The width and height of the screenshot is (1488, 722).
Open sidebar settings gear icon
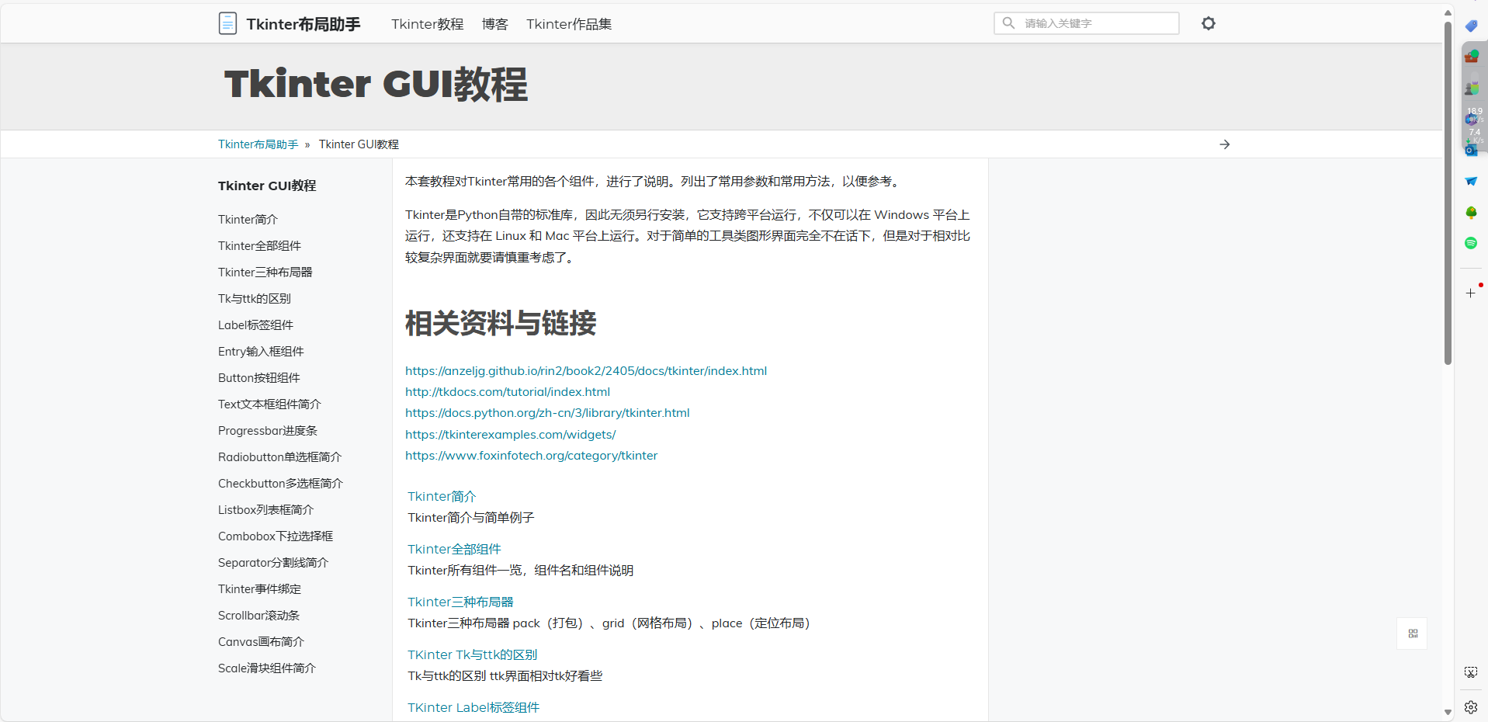coord(1471,707)
